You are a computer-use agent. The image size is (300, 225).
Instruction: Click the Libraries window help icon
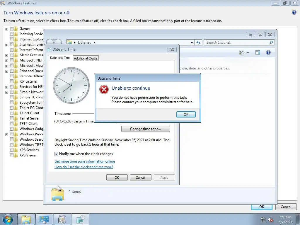coord(268,52)
